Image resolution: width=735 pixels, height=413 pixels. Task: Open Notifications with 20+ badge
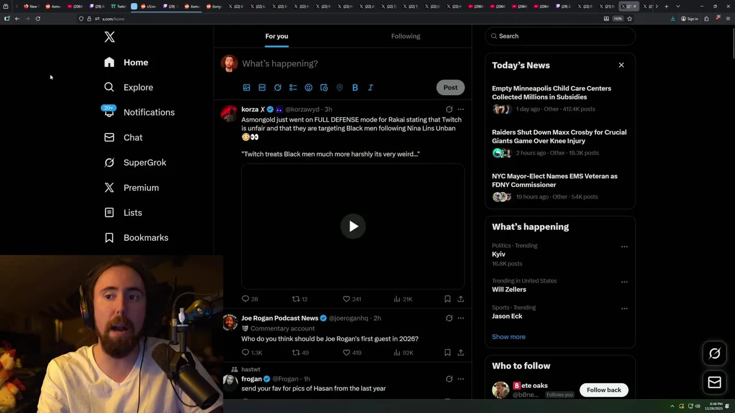point(139,112)
